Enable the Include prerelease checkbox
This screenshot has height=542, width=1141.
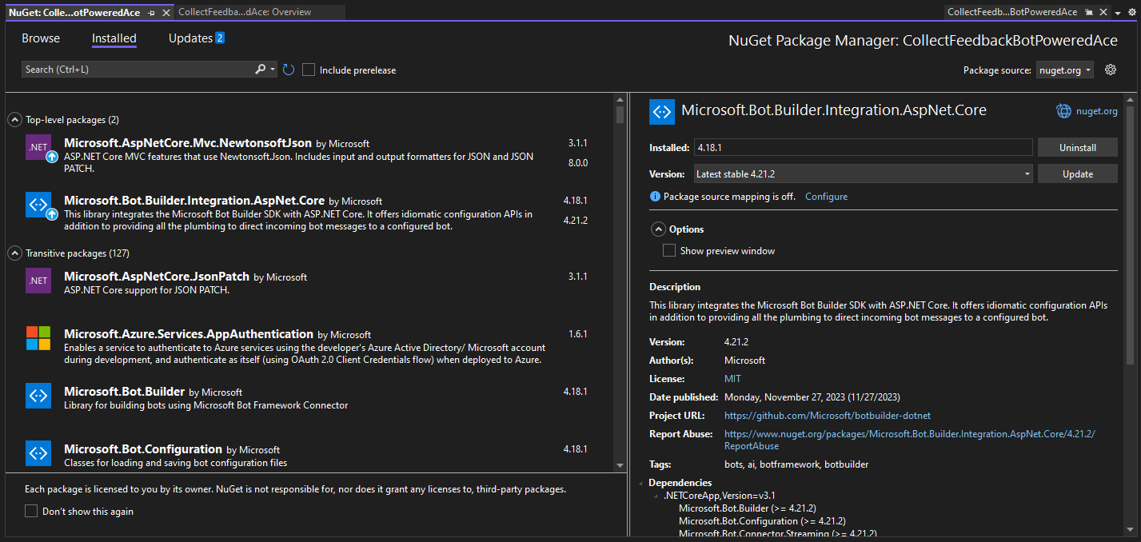click(308, 70)
